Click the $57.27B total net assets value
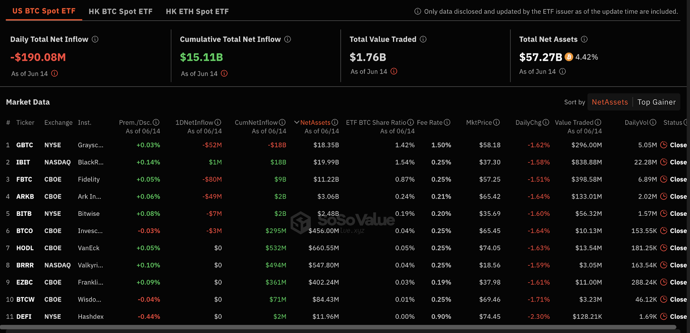 (540, 57)
